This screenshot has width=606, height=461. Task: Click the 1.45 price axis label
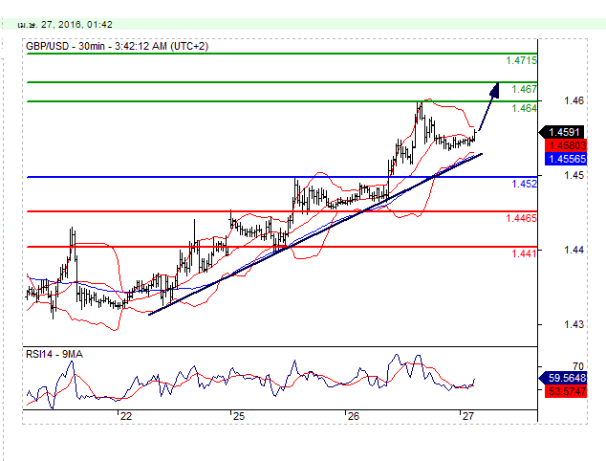point(574,176)
